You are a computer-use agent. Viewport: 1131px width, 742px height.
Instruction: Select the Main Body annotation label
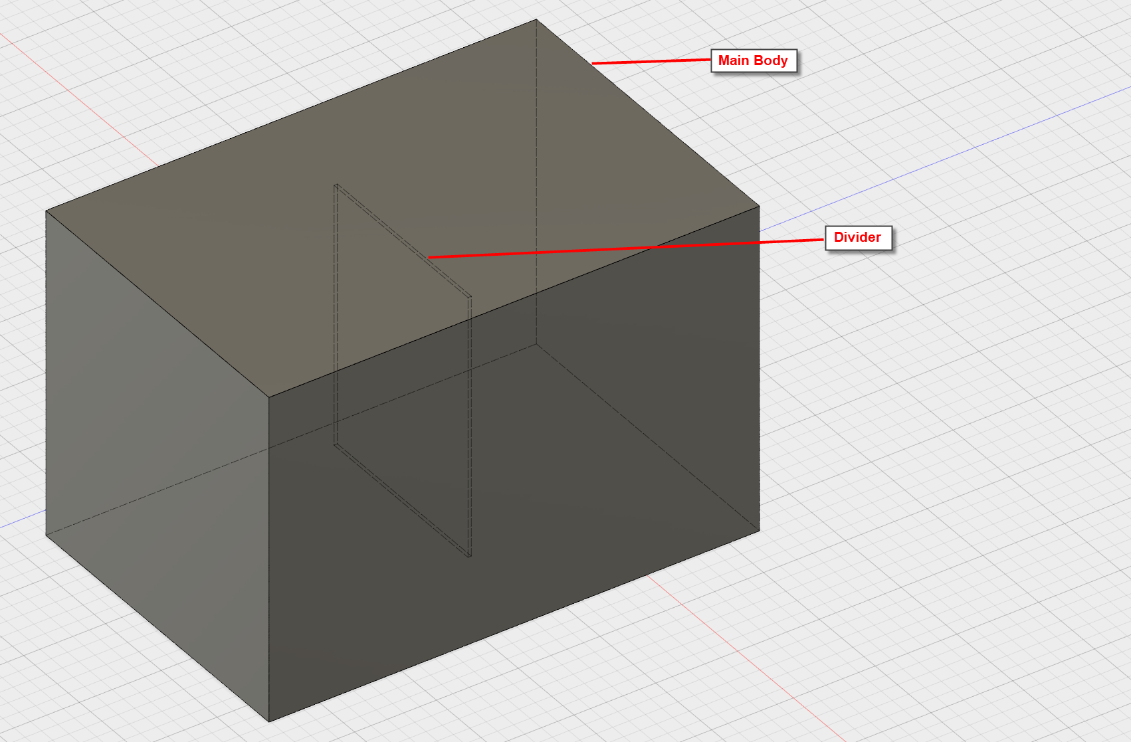coord(753,60)
